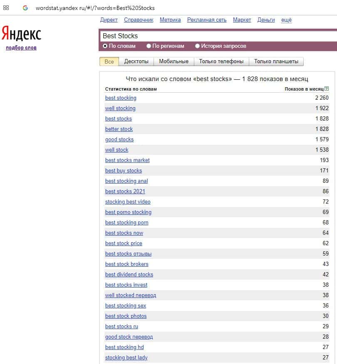Click the Яндекс logo
The height and width of the screenshot is (364, 337).
21,33
